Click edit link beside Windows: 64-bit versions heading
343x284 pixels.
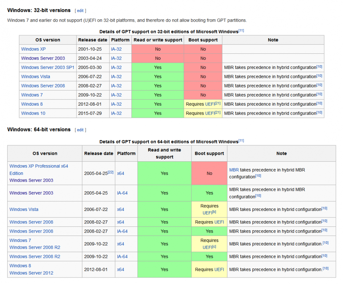pos(80,130)
